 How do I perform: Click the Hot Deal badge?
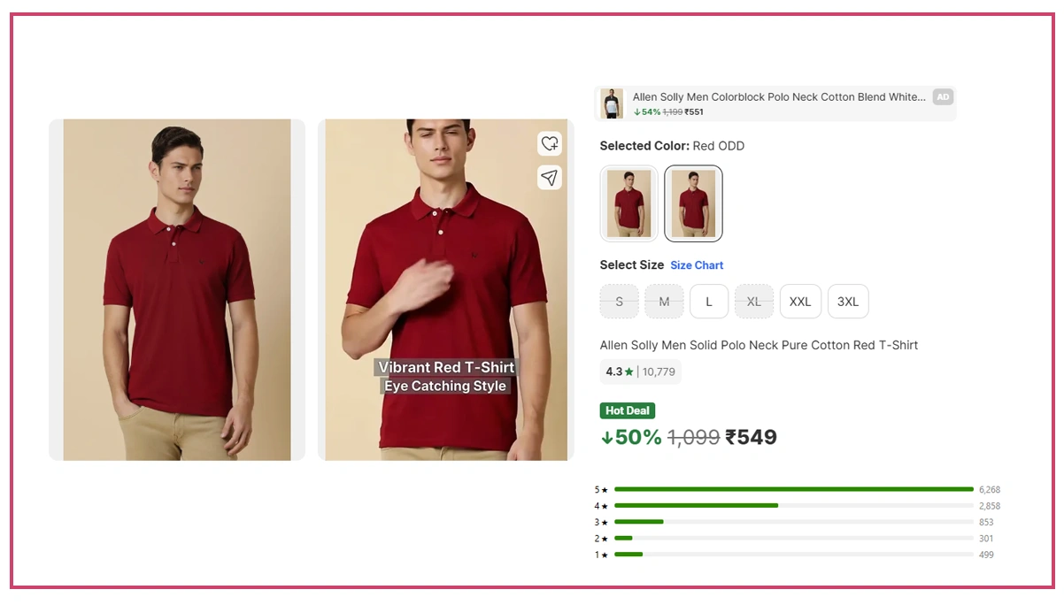click(x=627, y=410)
